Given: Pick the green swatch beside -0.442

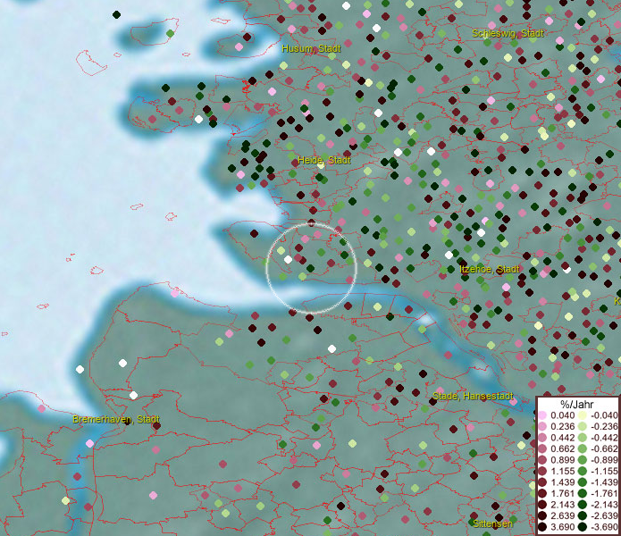Looking at the screenshot, I should 583,438.
